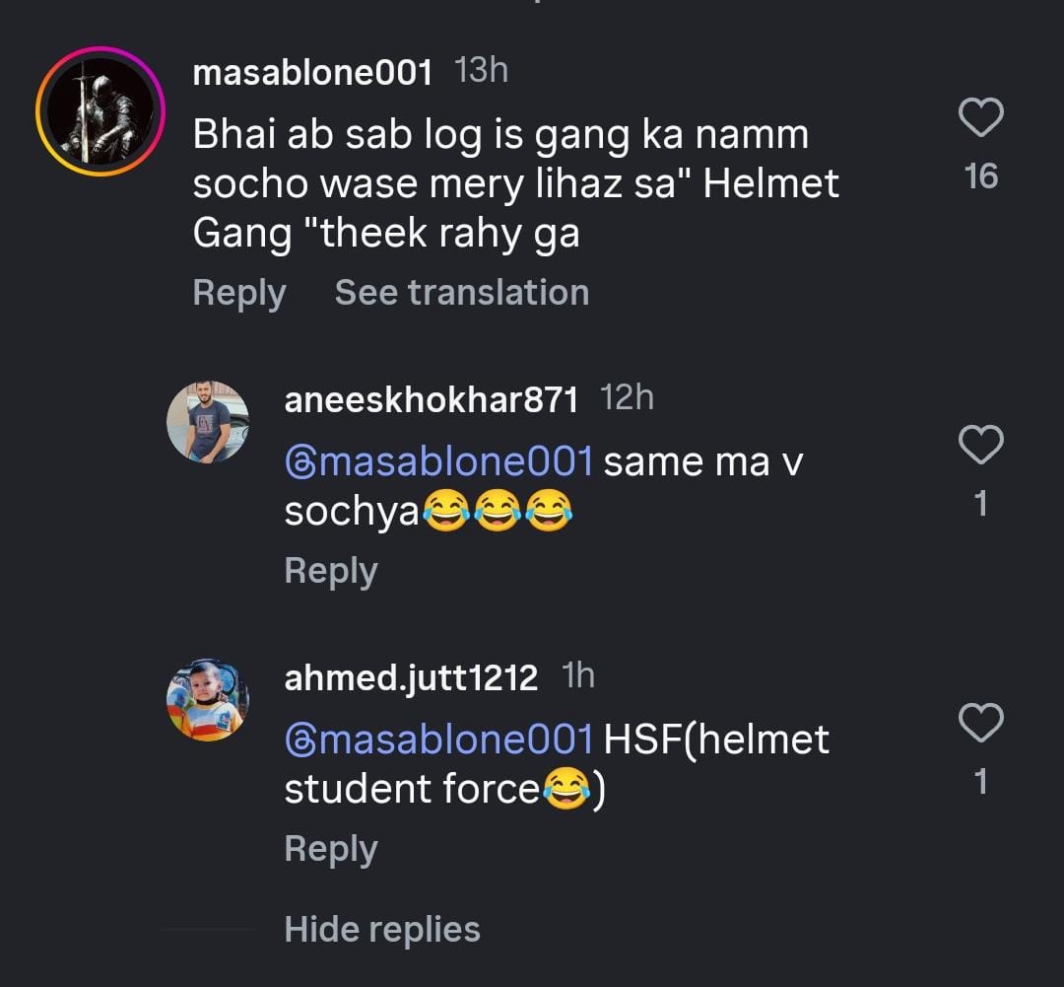Tap the 13h timestamp on masablone001's comment
The width and height of the screenshot is (1064, 987).
coord(483,71)
